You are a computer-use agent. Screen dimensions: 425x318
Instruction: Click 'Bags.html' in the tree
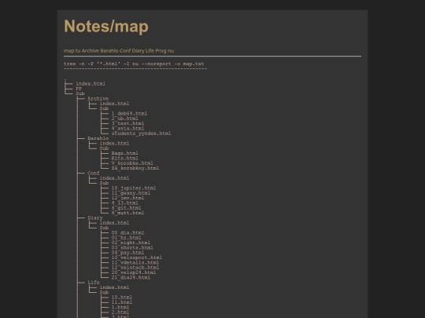(124, 153)
